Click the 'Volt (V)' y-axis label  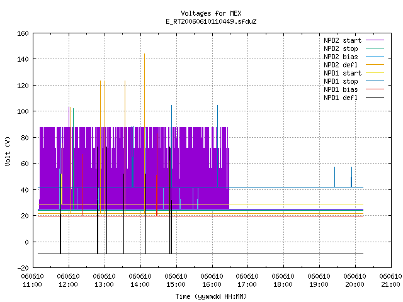tap(8, 151)
